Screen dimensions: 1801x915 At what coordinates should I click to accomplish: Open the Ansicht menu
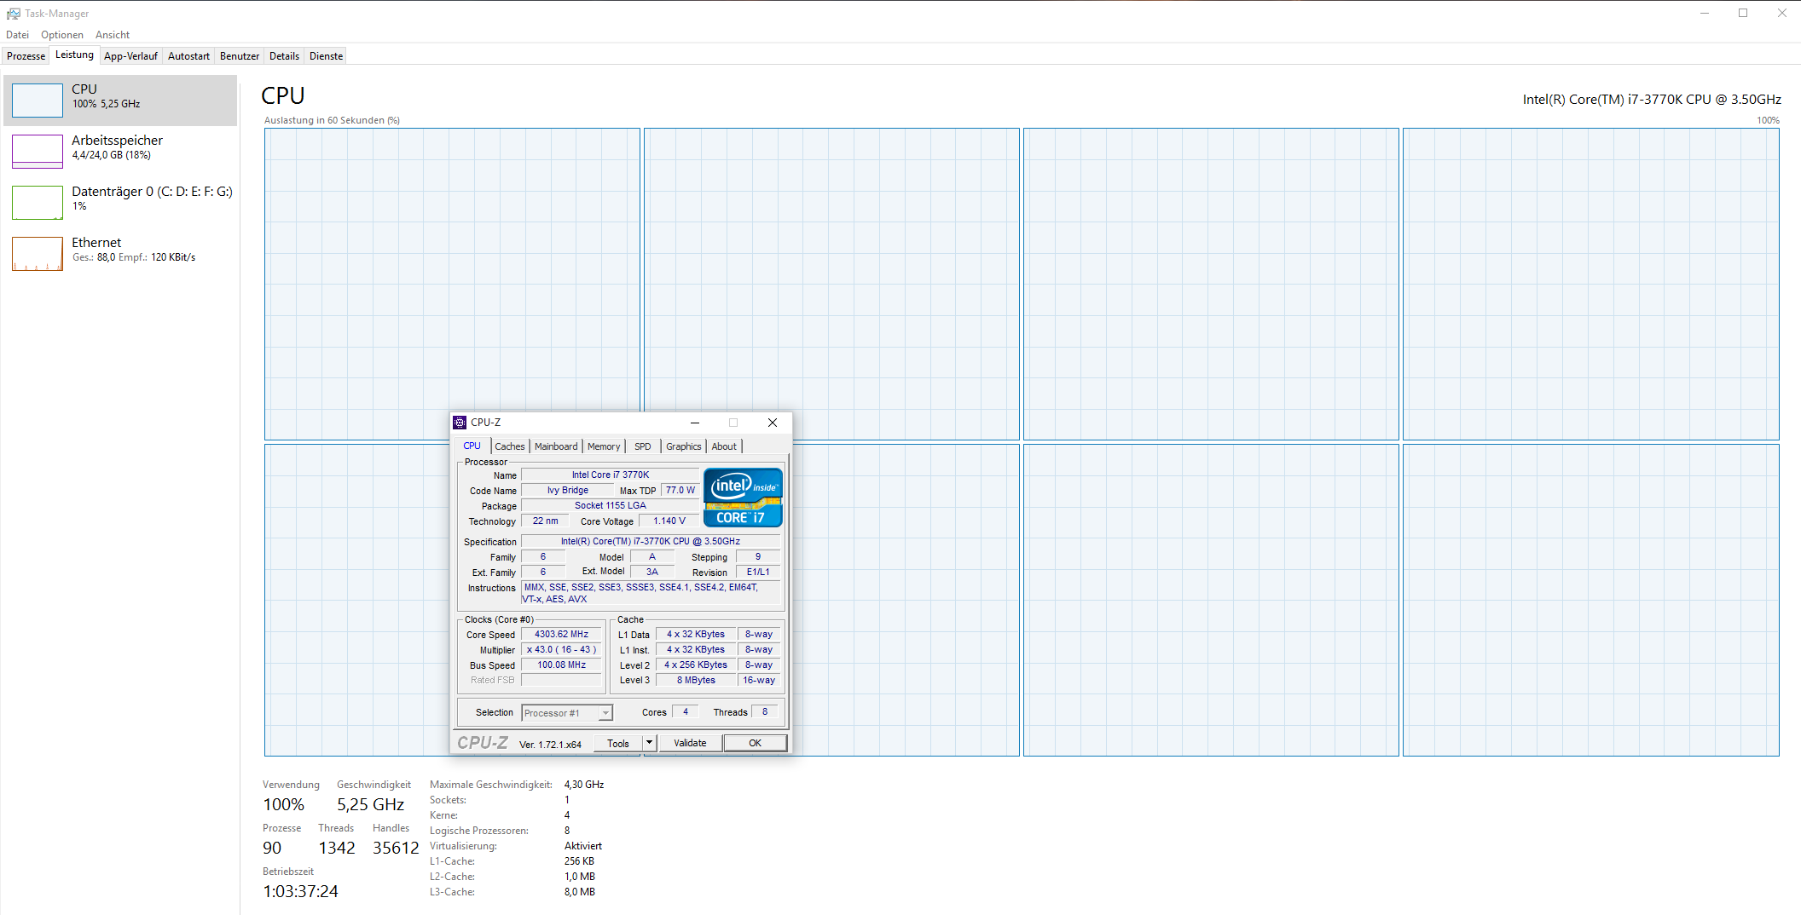[113, 35]
